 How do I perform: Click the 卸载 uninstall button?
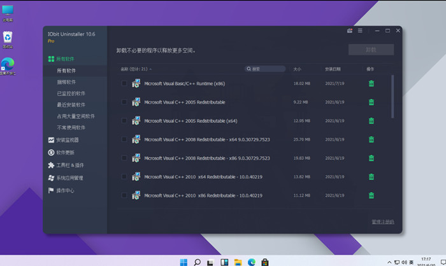[x=371, y=50]
